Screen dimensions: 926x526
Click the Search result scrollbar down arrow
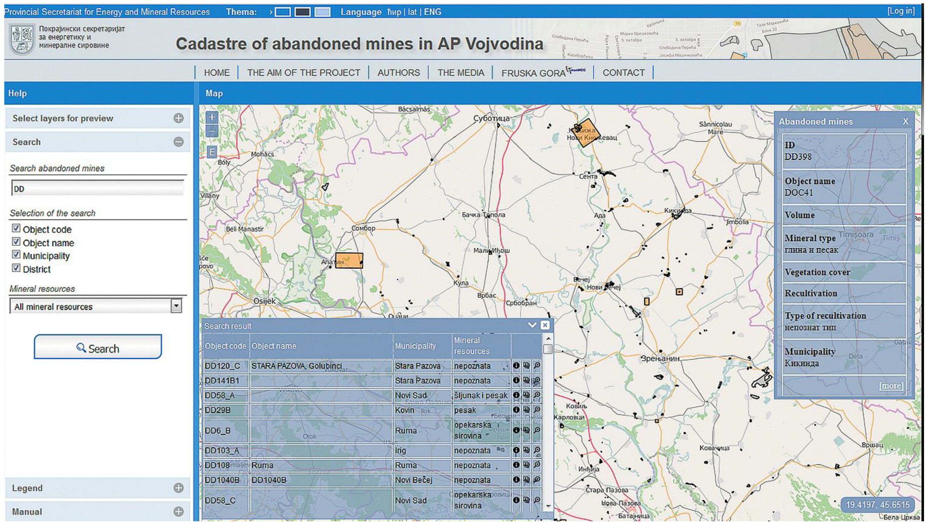click(548, 506)
